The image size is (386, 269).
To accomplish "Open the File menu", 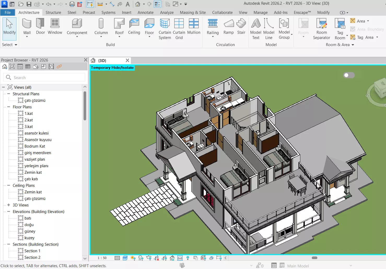I will click(8, 12).
